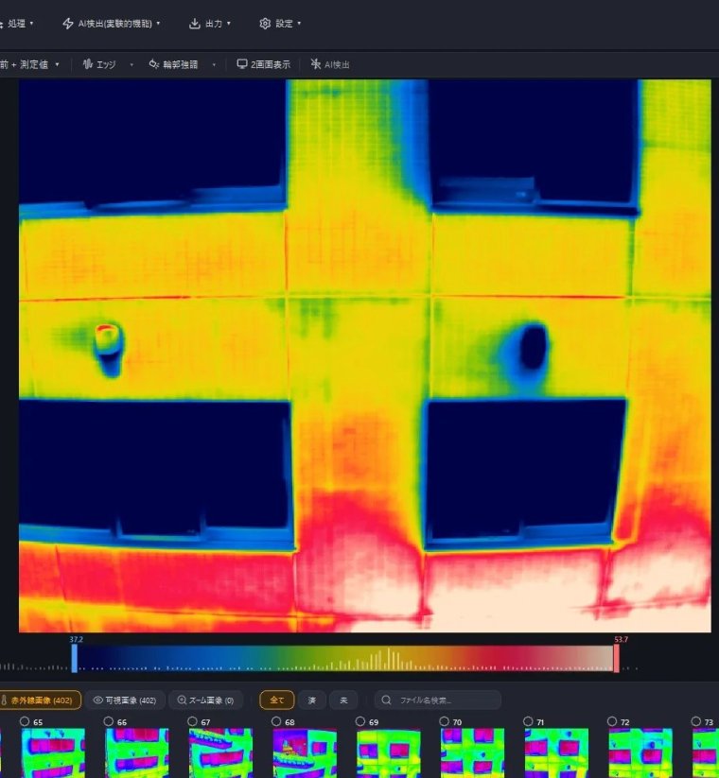
Task: Open thumbnail image 69
Action: pos(389,753)
